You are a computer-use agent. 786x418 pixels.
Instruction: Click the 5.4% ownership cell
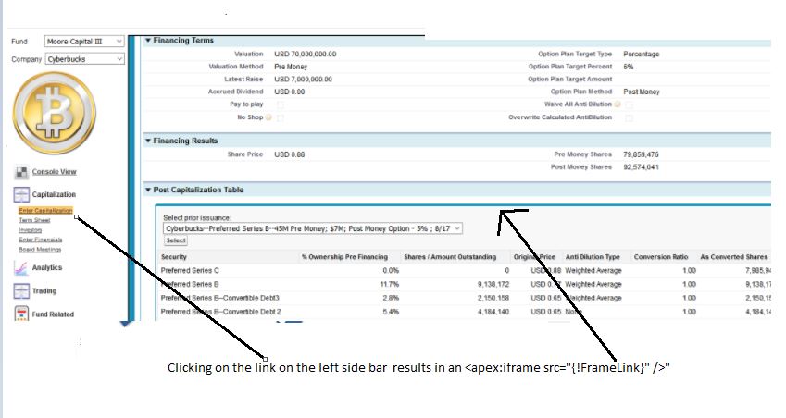tap(392, 312)
